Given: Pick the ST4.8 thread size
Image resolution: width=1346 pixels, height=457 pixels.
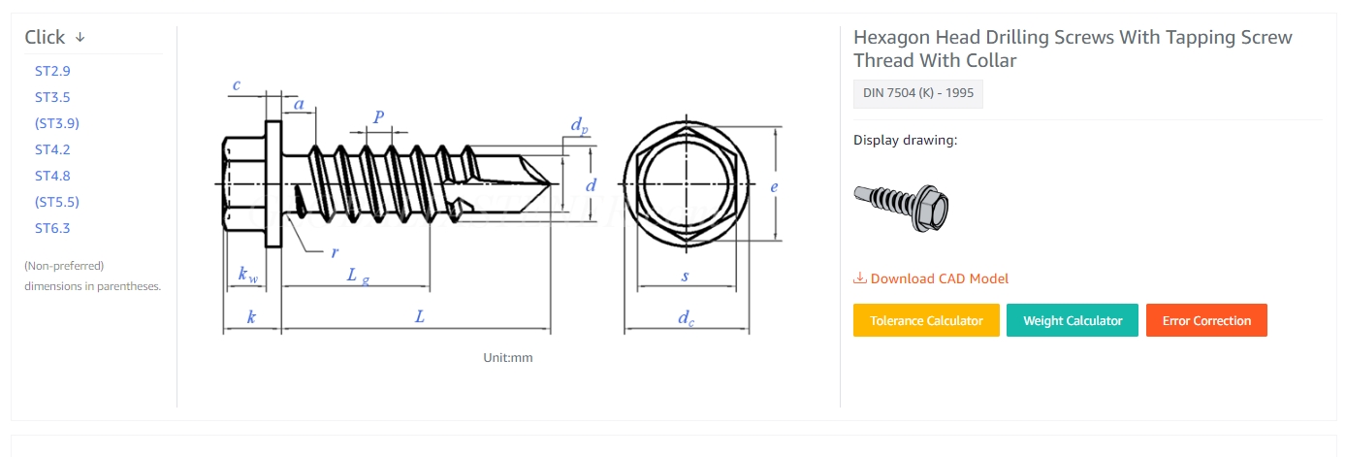Looking at the screenshot, I should [x=52, y=176].
